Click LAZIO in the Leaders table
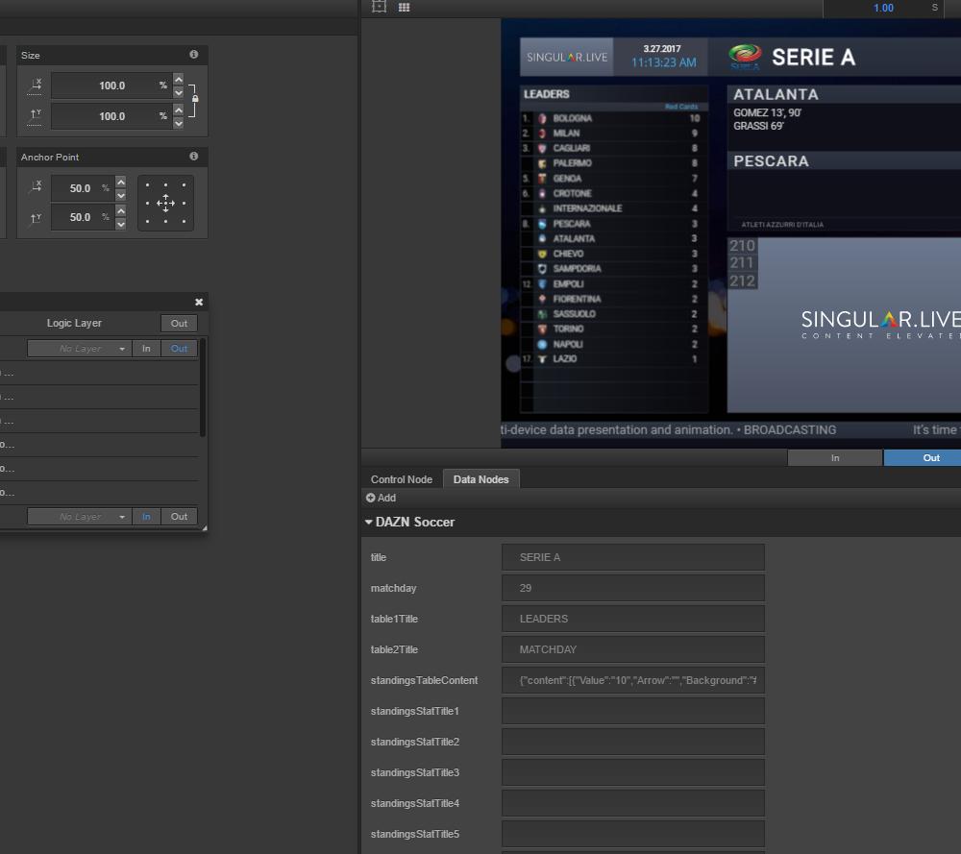Screen dimensions: 961x854 [x=564, y=359]
